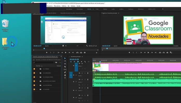The width and height of the screenshot is (181, 103).
Task: Sort Project panel by Nombre column
Action: pyautogui.click(x=38, y=66)
